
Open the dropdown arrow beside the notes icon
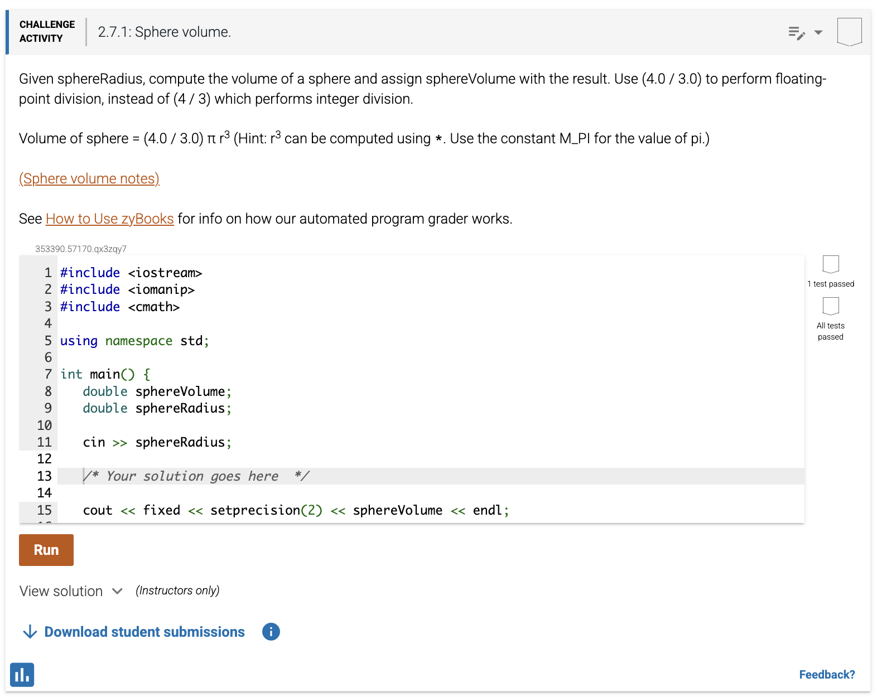pos(818,32)
